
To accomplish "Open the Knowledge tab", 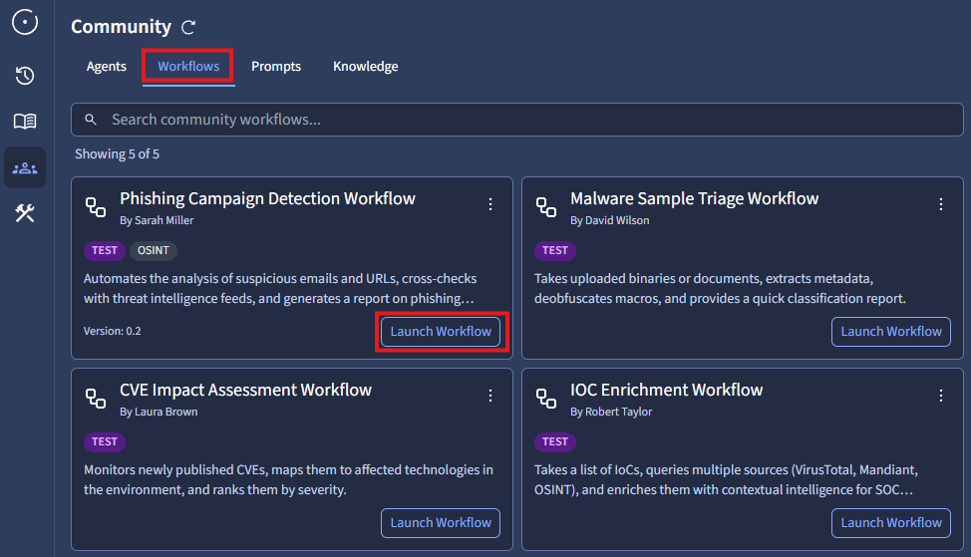I will 365,67.
